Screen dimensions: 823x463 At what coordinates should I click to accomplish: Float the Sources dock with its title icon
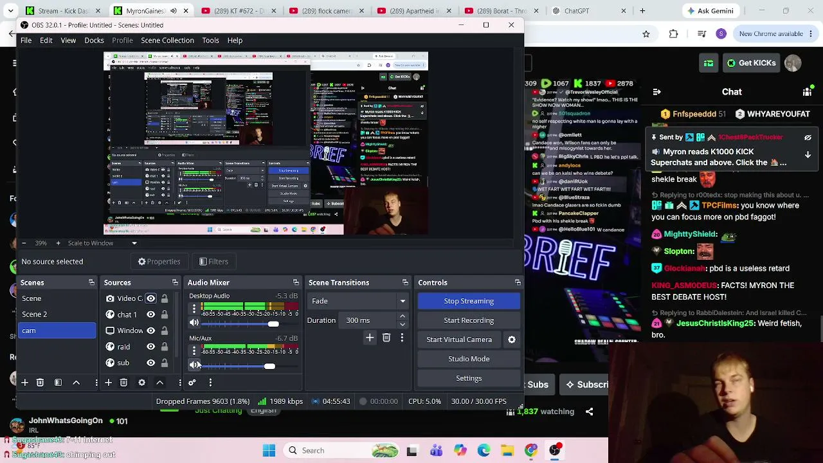(x=175, y=282)
